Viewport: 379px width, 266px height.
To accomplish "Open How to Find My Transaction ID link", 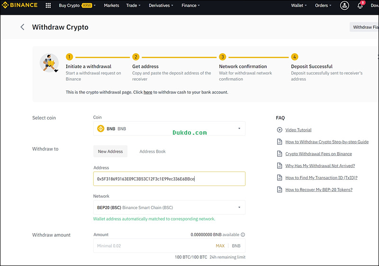I will [x=321, y=178].
